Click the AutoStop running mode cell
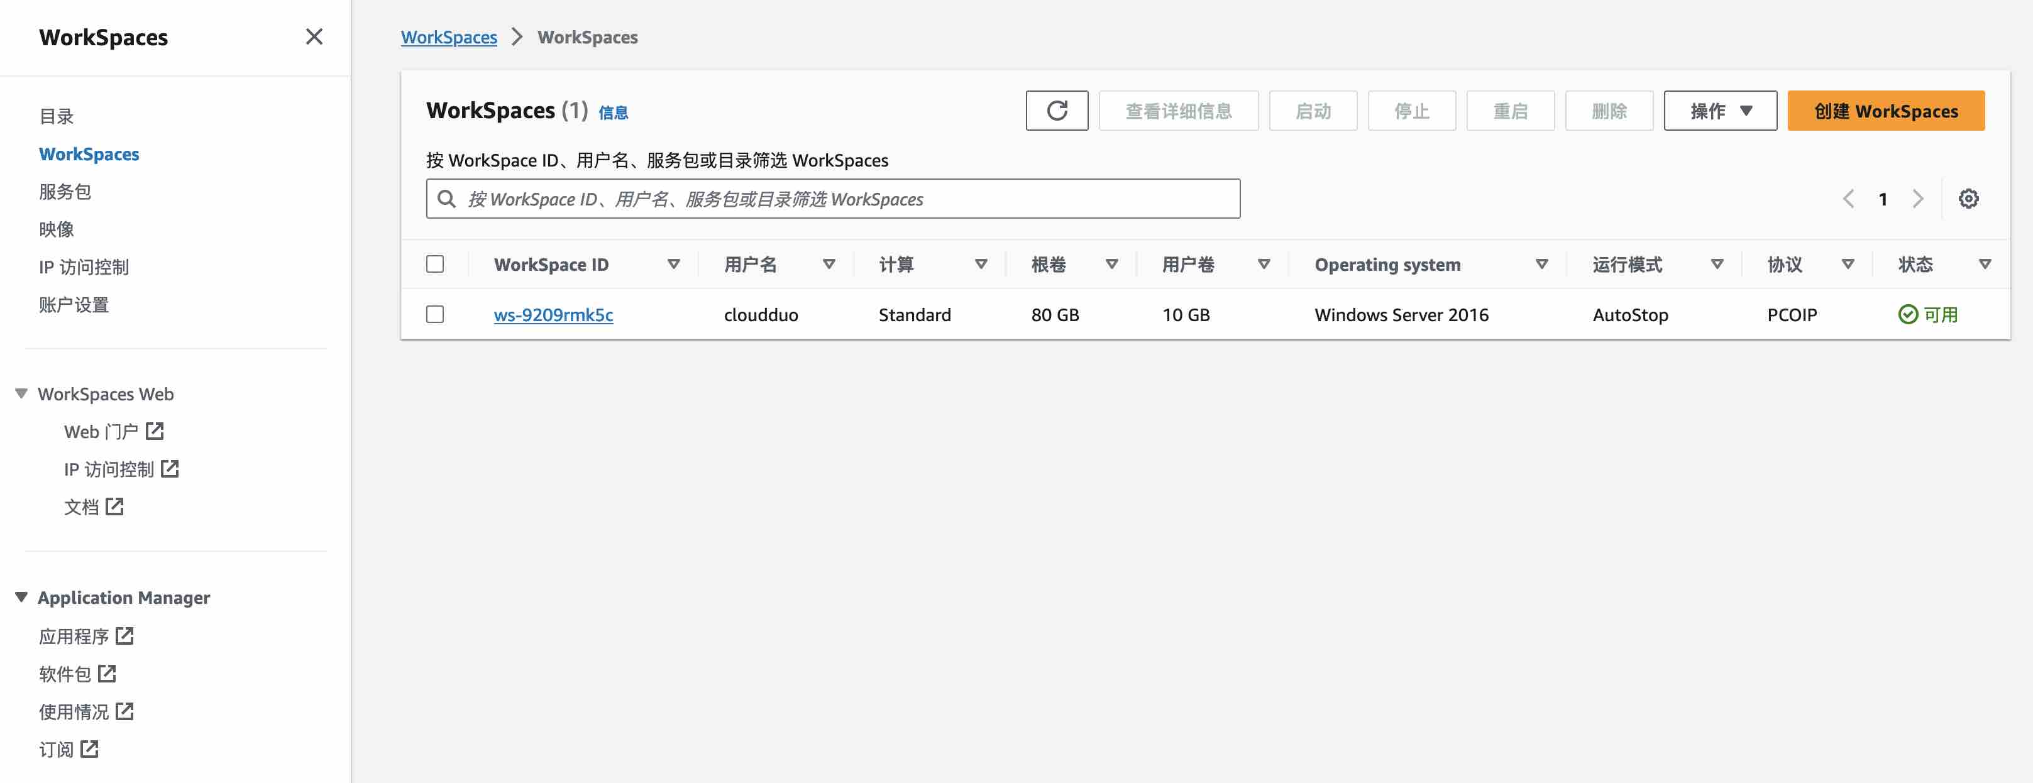Image resolution: width=2033 pixels, height=783 pixels. click(1631, 314)
